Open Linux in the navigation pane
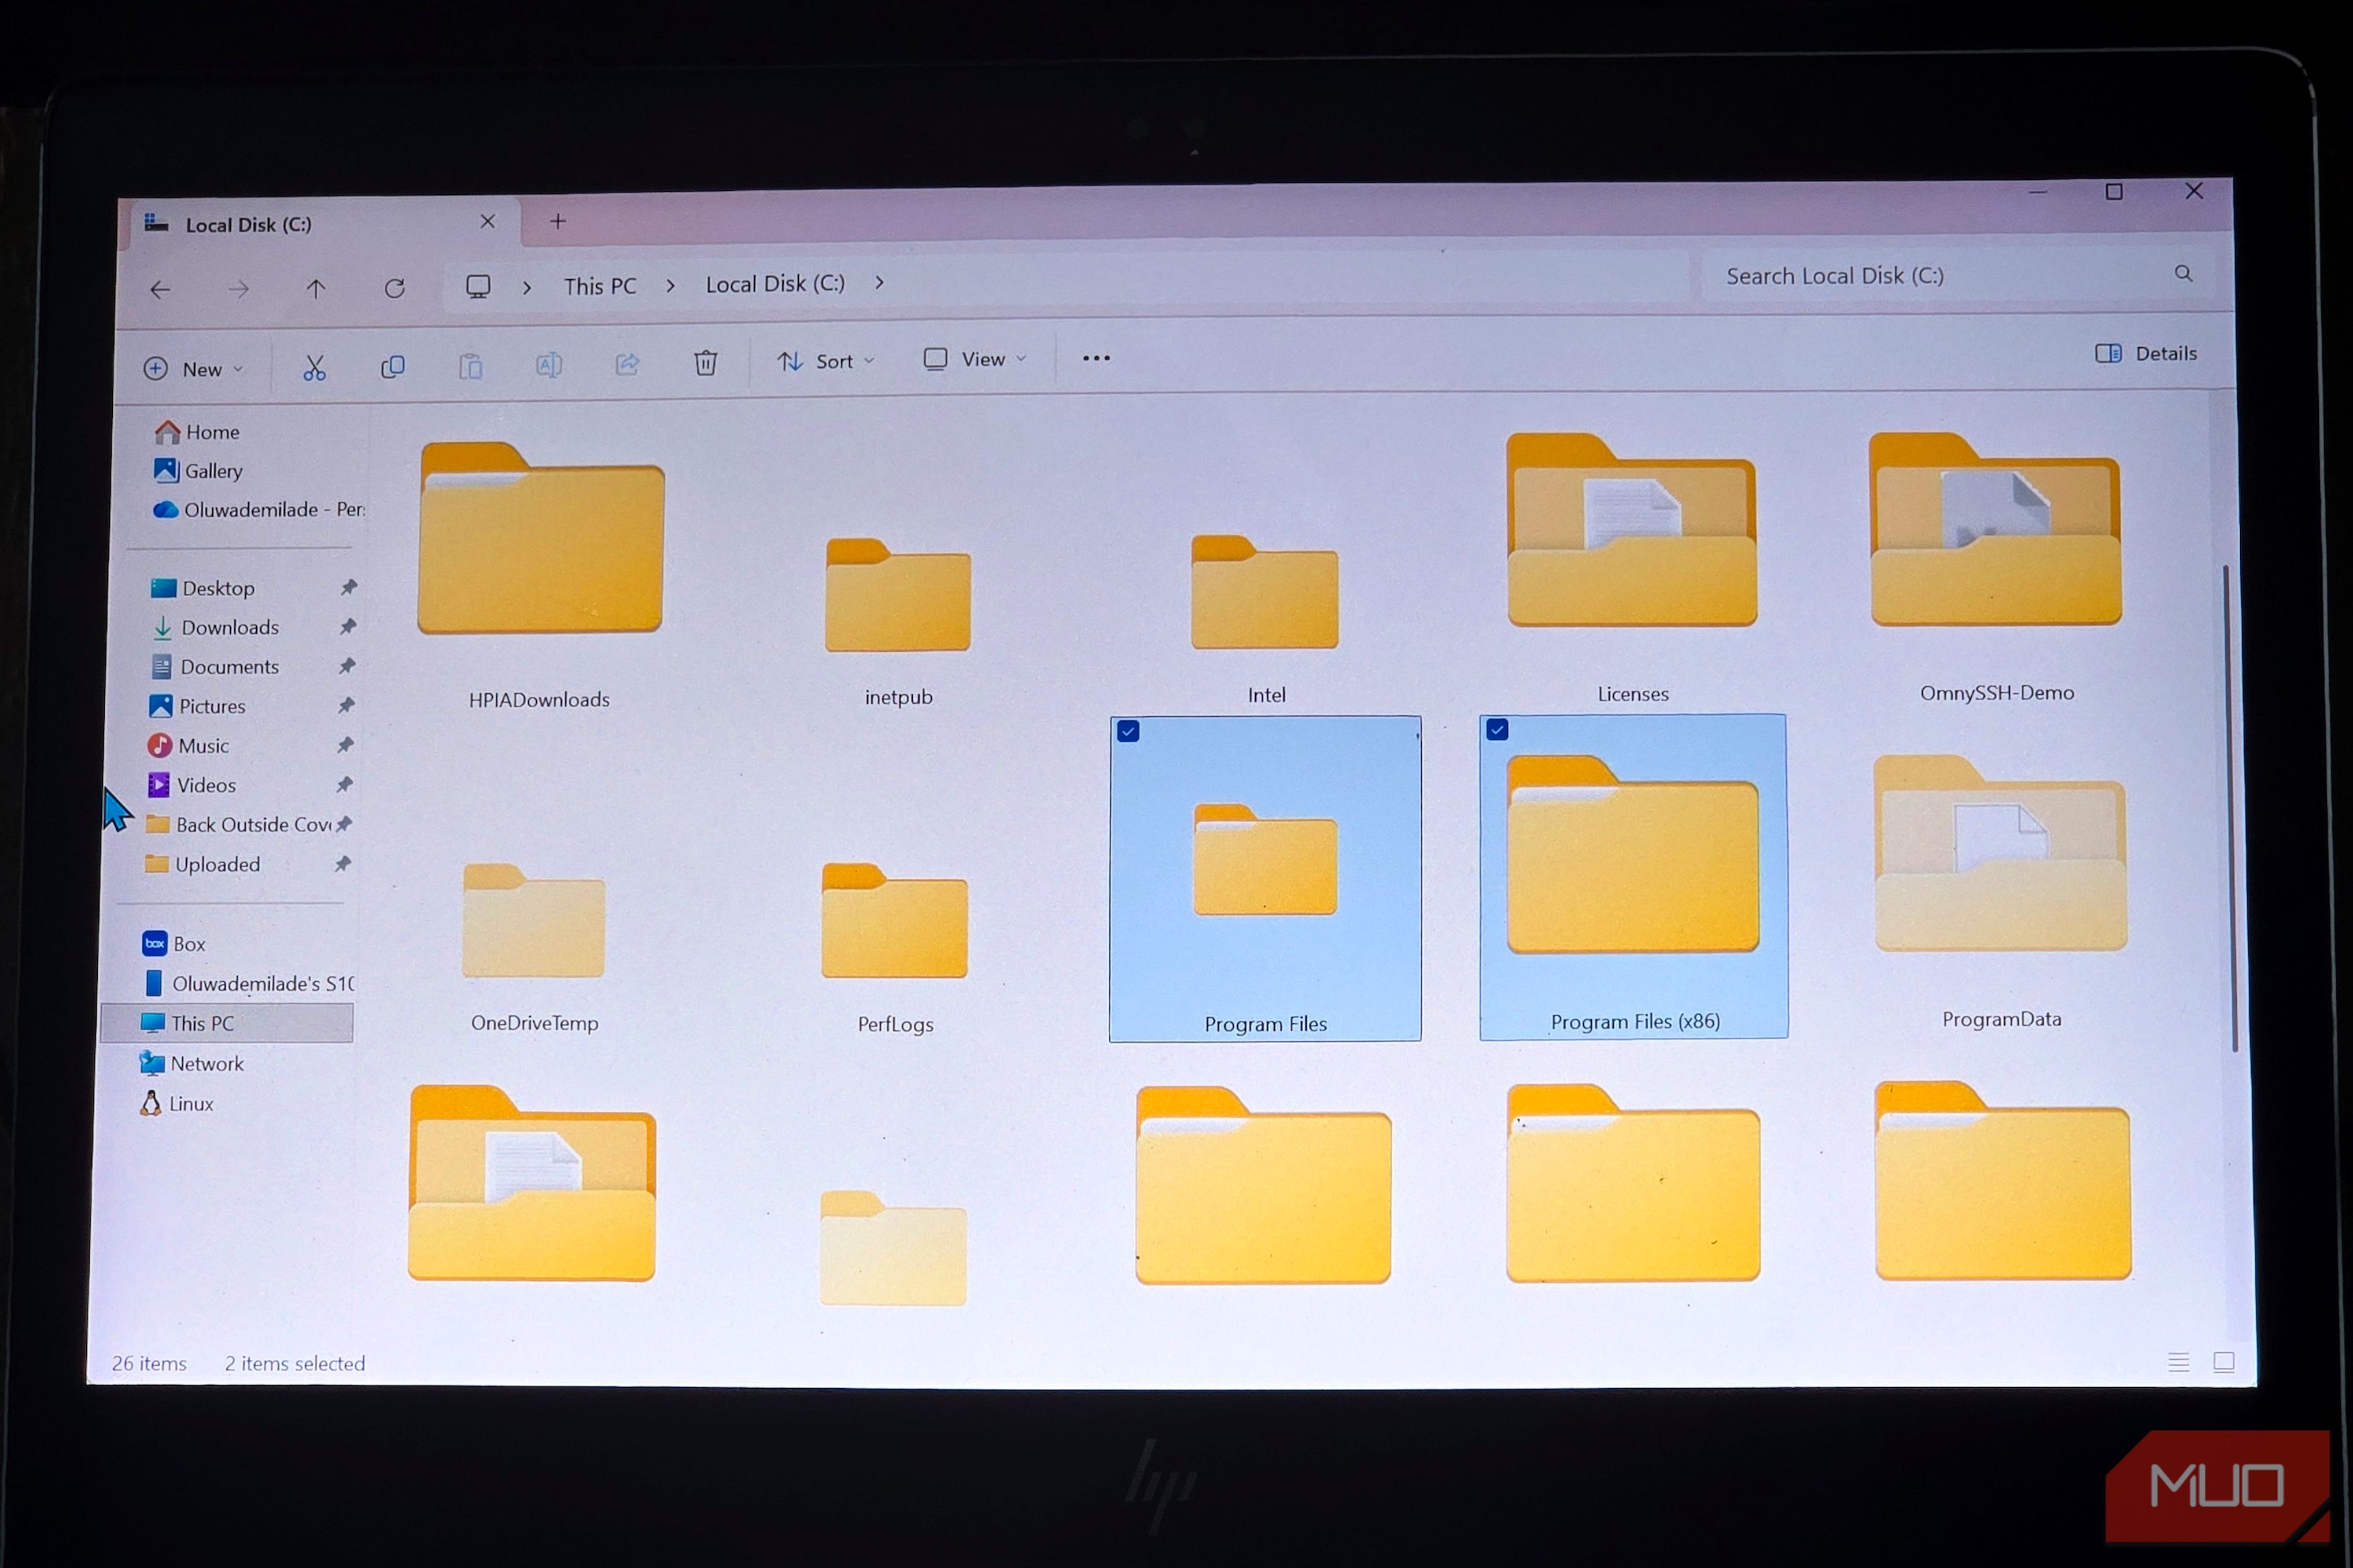Viewport: 2353px width, 1568px height. [x=177, y=1103]
